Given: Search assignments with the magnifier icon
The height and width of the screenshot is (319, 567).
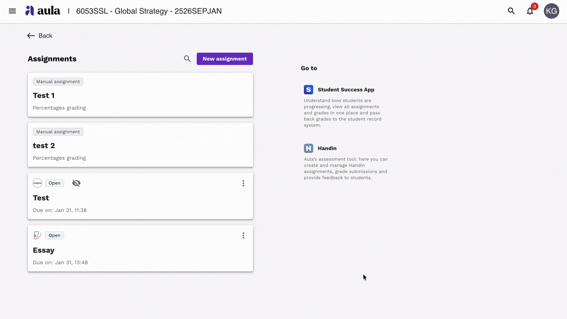Looking at the screenshot, I should click(187, 59).
